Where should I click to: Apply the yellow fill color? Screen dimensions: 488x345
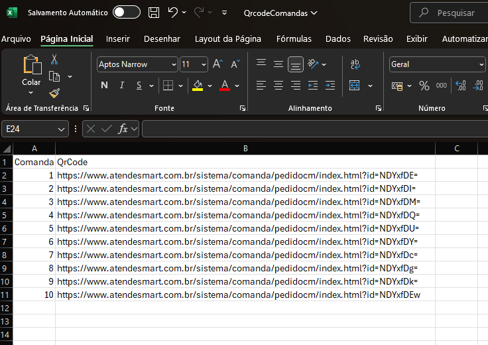(198, 86)
